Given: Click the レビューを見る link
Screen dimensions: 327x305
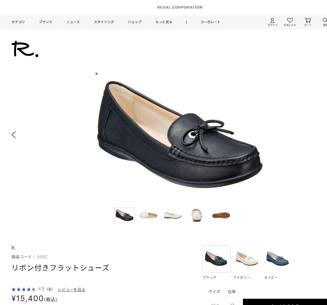Looking at the screenshot, I should click(71, 290).
